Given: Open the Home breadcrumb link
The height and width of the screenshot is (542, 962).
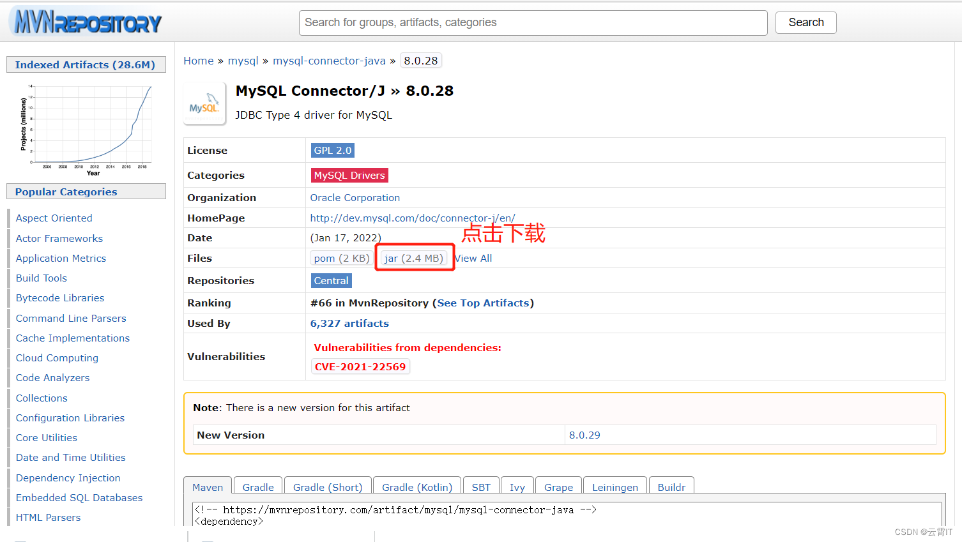Looking at the screenshot, I should pos(199,61).
